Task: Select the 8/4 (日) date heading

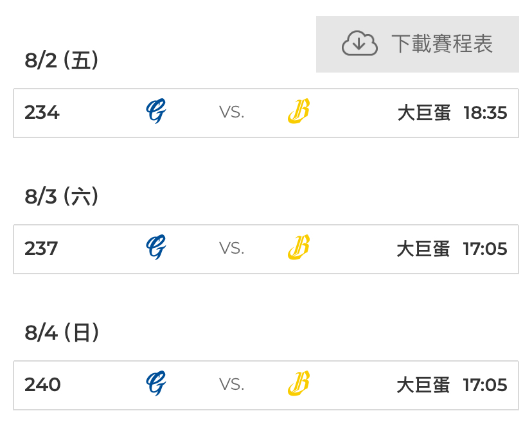Action: (x=62, y=333)
